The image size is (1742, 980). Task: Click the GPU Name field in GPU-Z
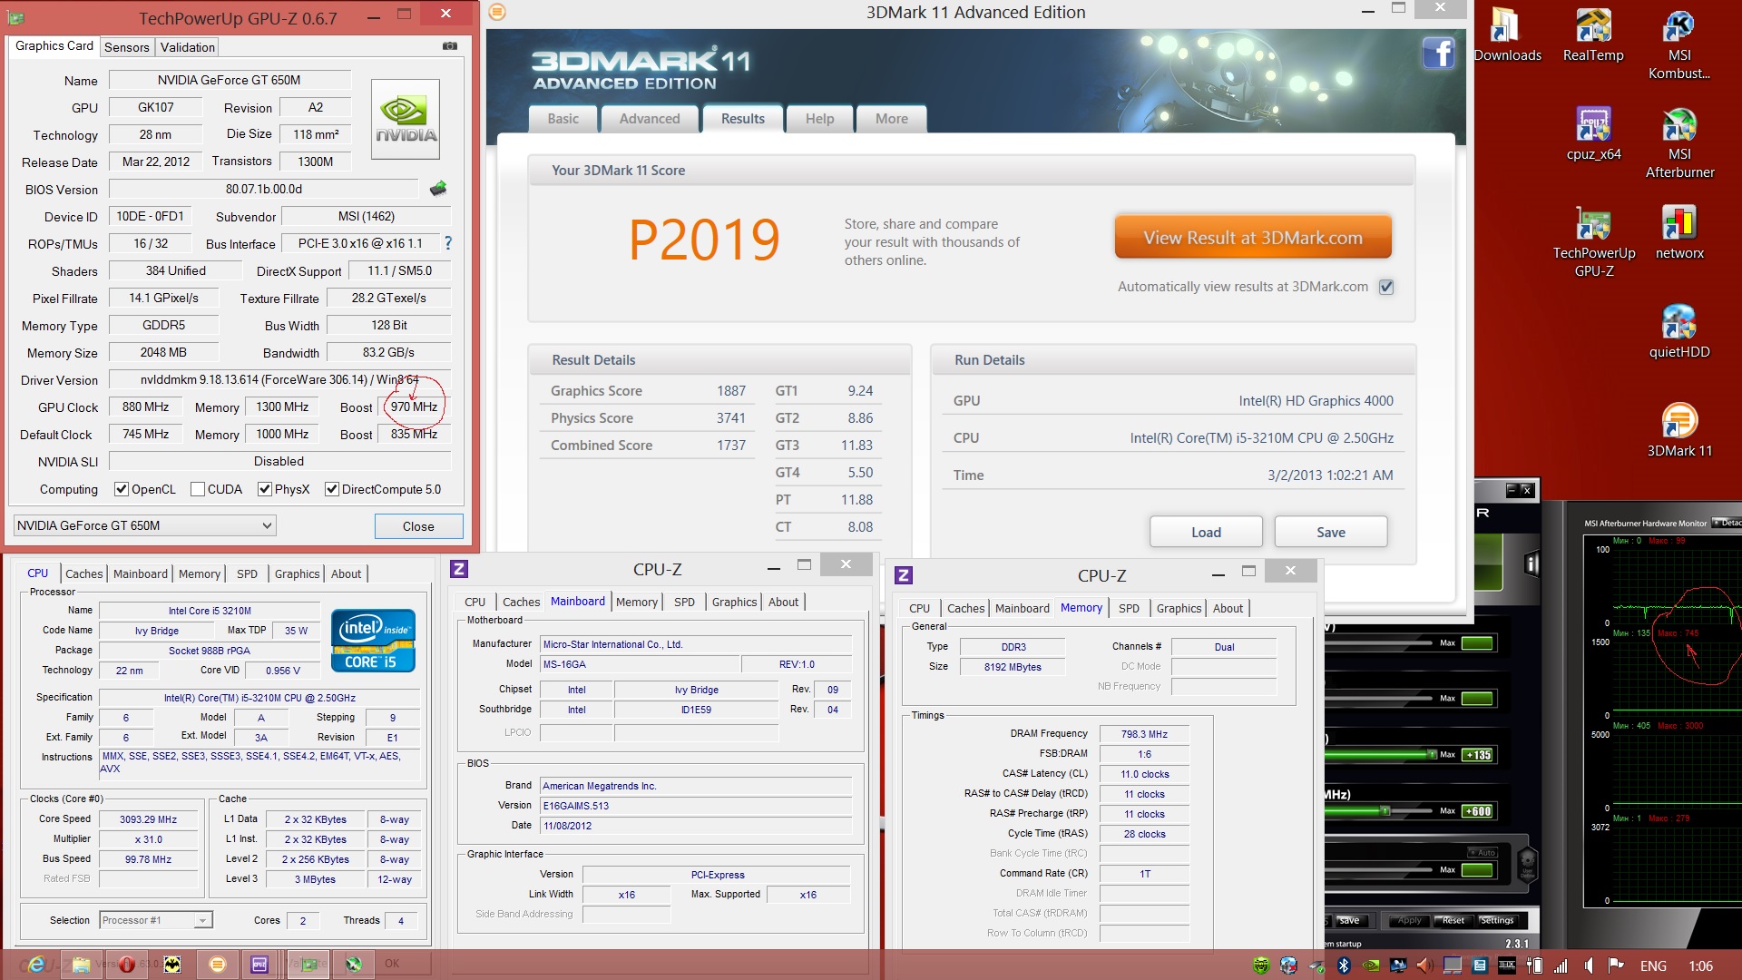click(230, 80)
